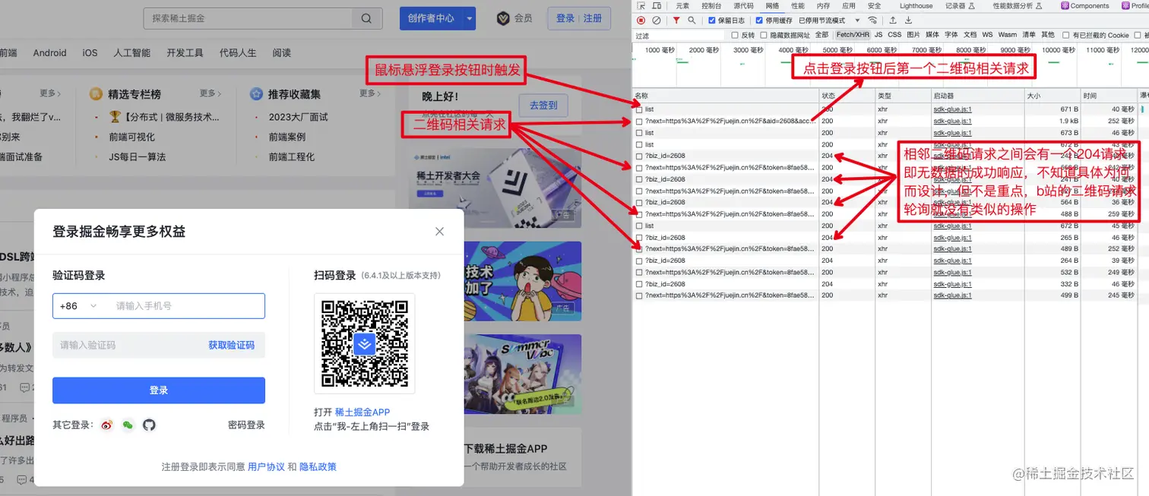Screen dimensions: 1149x496
Task: Export HAR file with download icon
Action: [x=909, y=20]
